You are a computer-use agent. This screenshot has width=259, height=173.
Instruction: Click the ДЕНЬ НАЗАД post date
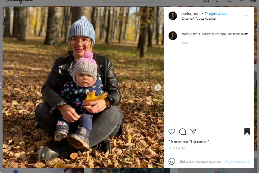tap(177, 148)
